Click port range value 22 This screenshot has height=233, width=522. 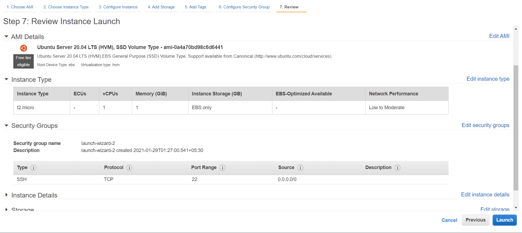(x=195, y=179)
